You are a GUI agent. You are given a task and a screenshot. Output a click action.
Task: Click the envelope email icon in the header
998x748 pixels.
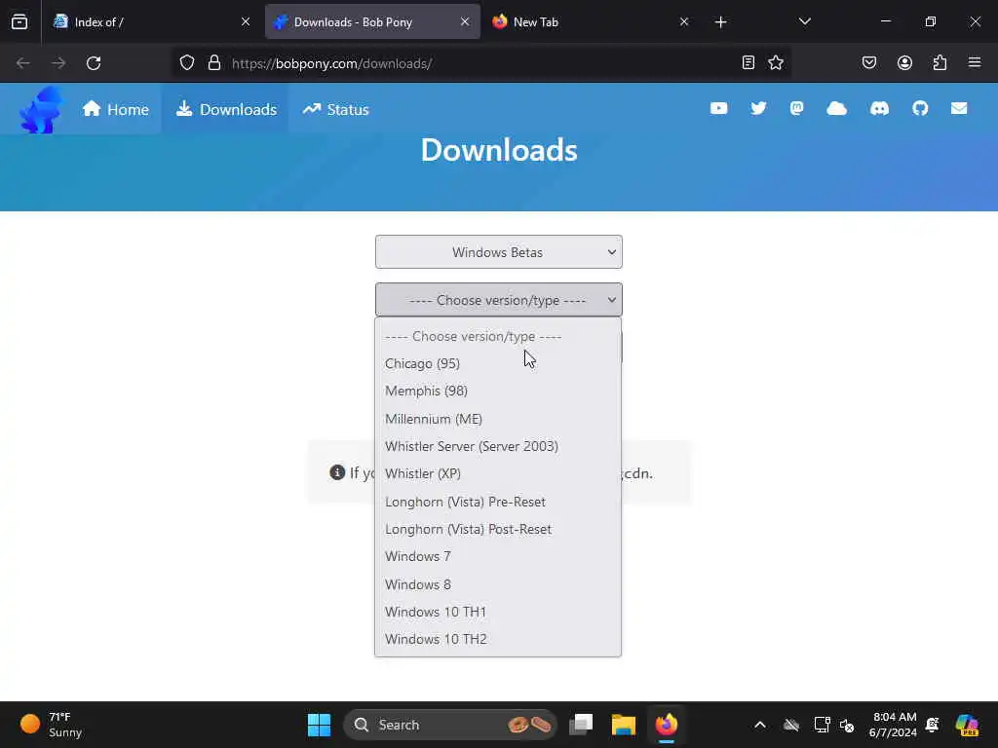[959, 109]
